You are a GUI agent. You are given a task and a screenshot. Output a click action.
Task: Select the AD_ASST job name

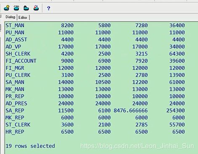(16, 40)
